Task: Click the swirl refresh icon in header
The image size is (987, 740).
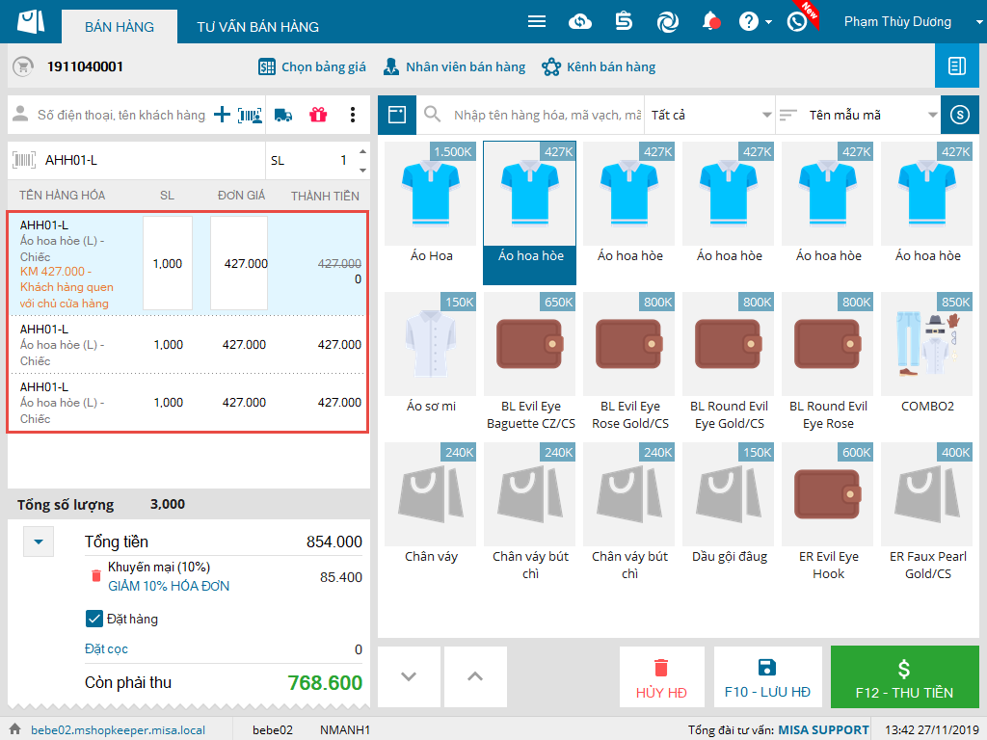Action: click(x=667, y=22)
